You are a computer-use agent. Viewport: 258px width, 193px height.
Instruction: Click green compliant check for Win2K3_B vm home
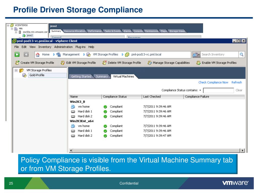(x=105, y=107)
